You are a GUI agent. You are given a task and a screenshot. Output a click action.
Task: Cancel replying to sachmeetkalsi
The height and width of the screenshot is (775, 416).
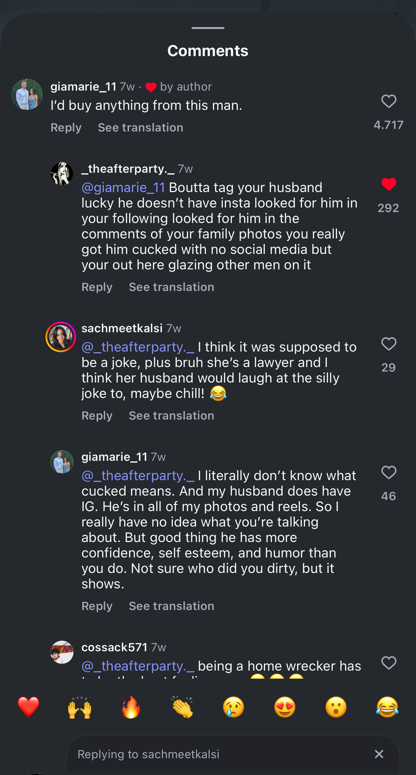point(379,754)
